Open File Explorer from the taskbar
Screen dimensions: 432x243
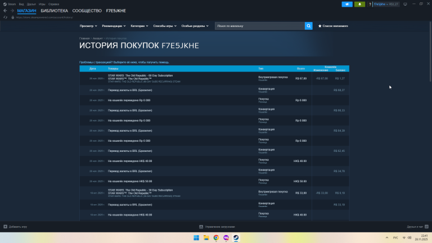point(206,238)
